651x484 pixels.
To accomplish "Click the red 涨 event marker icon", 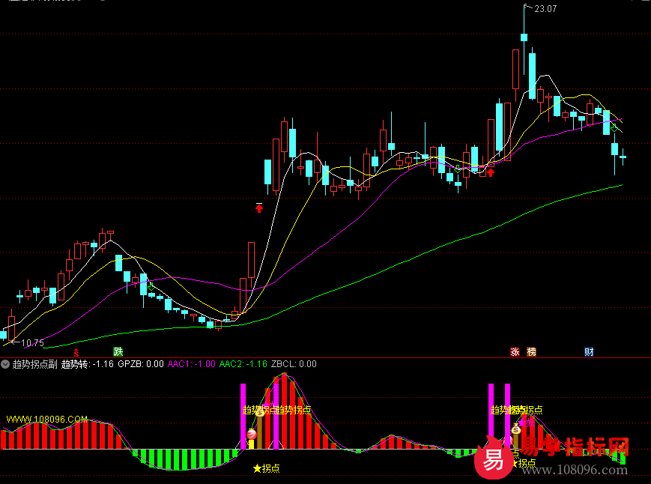I will tap(515, 351).
